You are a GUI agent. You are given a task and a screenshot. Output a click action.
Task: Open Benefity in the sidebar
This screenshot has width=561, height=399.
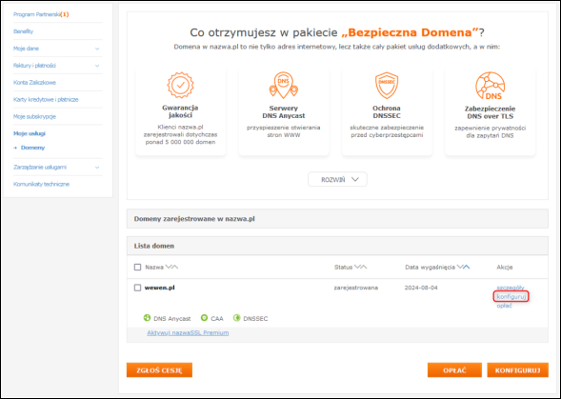pyautogui.click(x=23, y=31)
